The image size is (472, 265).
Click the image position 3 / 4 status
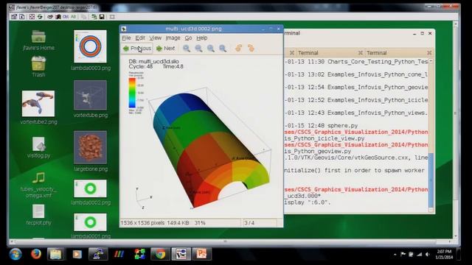pyautogui.click(x=249, y=223)
